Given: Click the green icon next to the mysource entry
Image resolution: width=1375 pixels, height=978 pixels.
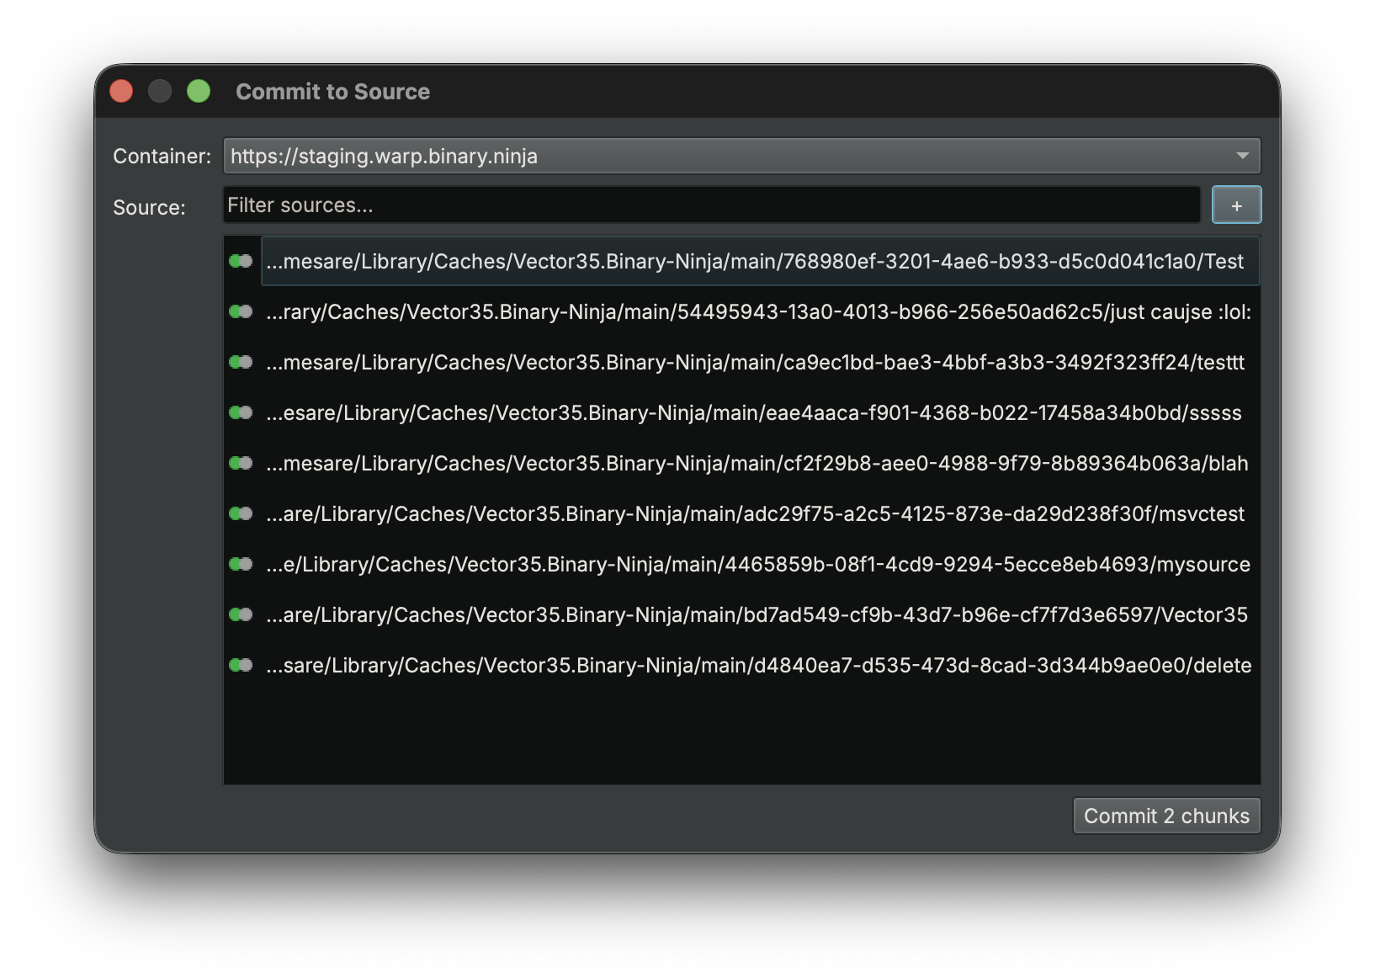Looking at the screenshot, I should tap(241, 564).
